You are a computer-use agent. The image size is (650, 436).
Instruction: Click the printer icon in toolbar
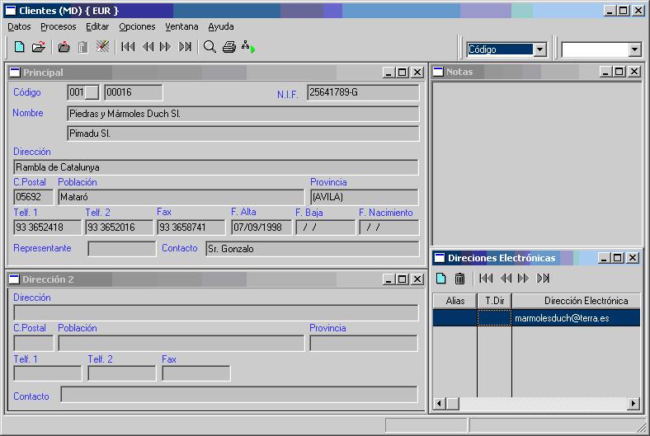pyautogui.click(x=229, y=47)
